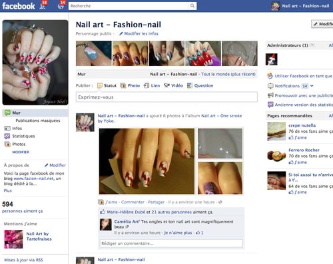333x264 pixels.
Task: Click the pencil icon in À propos de
Action: pyautogui.click(x=47, y=165)
